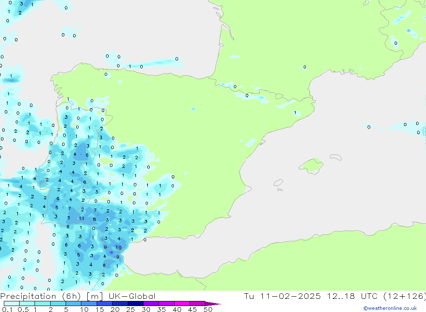
Task: Click the '0.5' legend scale label
Action: pyautogui.click(x=23, y=309)
